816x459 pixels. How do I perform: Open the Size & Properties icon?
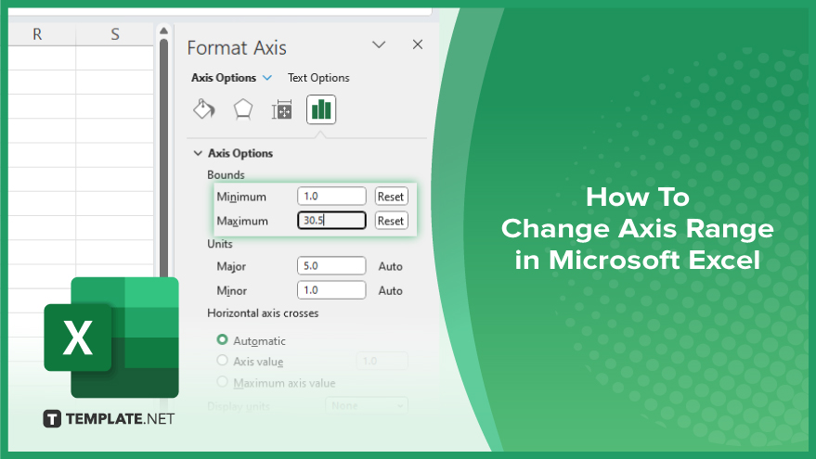point(281,109)
